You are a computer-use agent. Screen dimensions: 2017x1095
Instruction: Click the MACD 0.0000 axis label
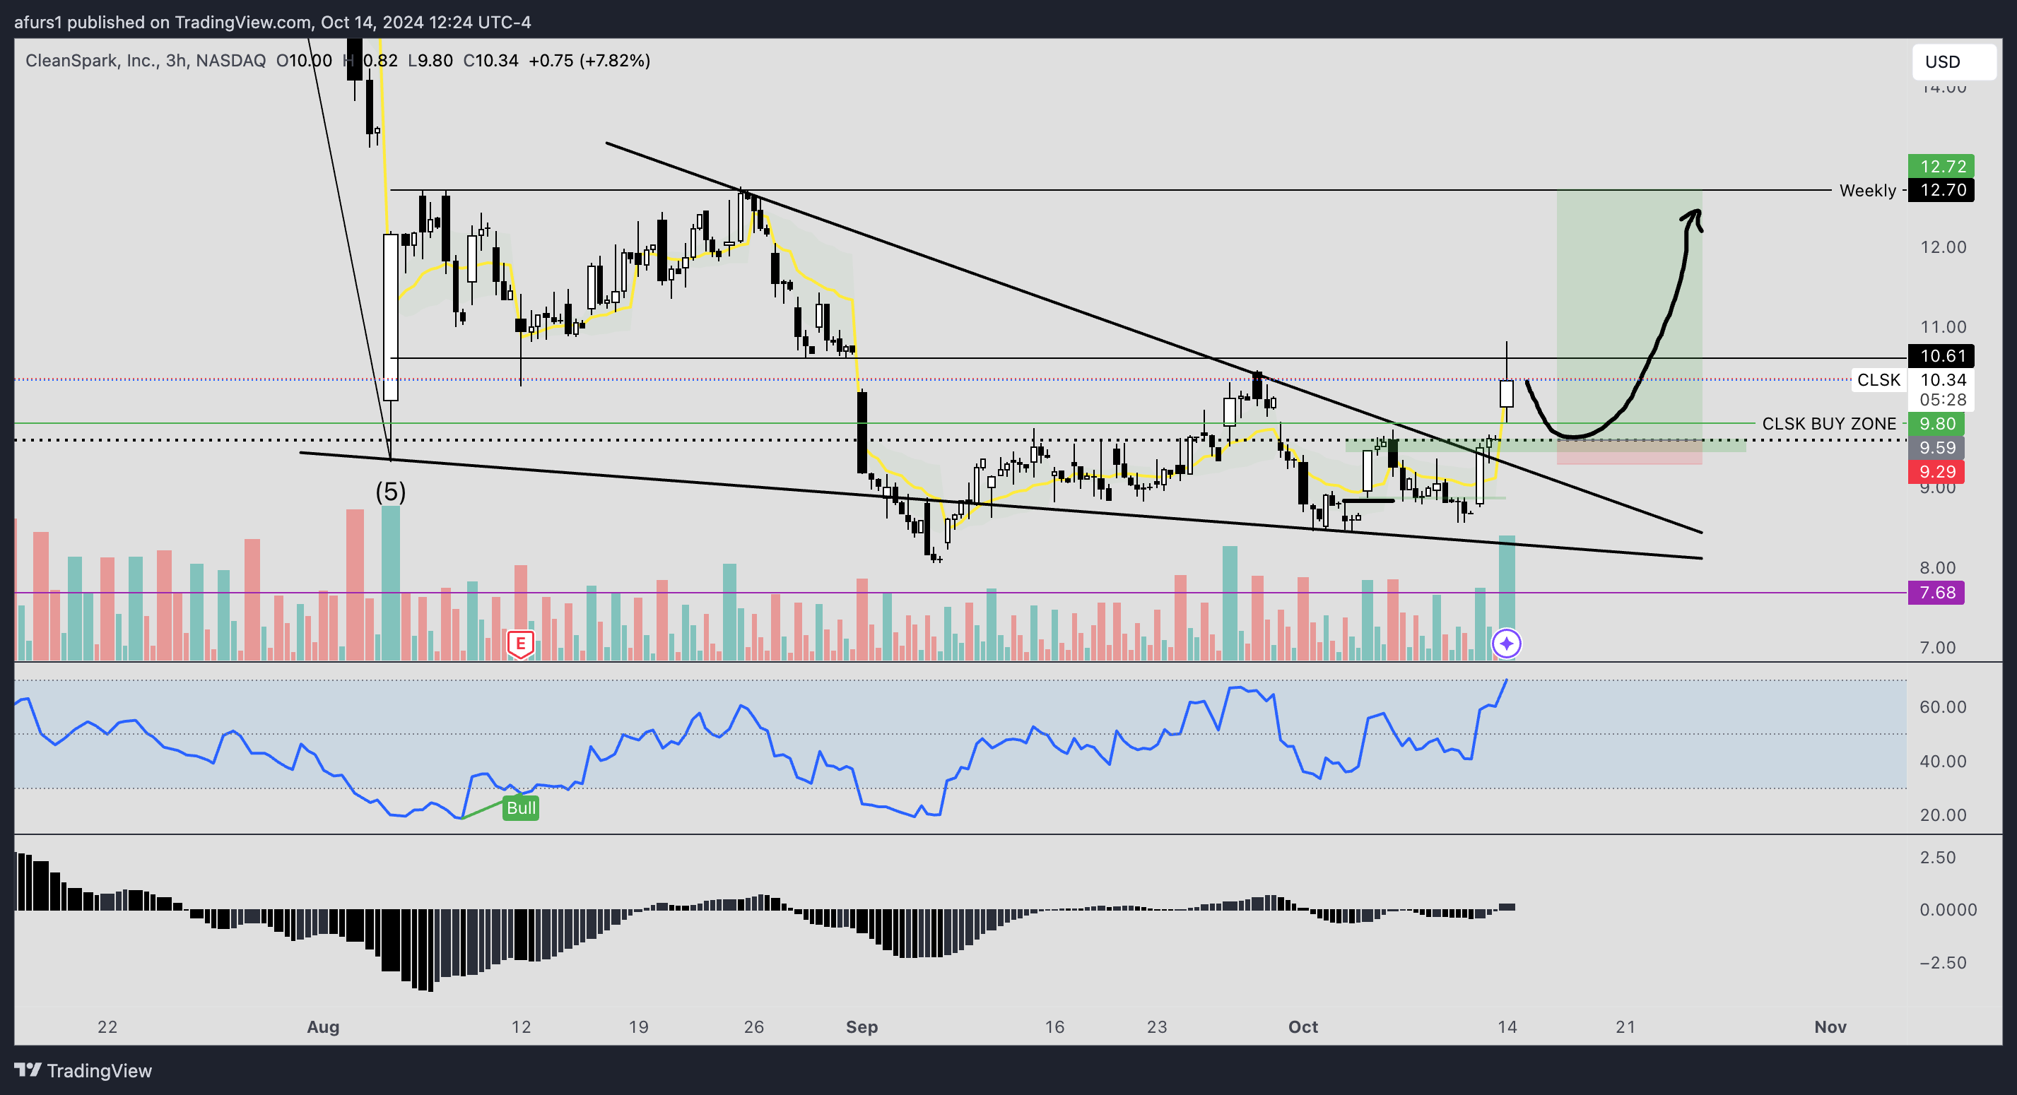(x=1948, y=909)
